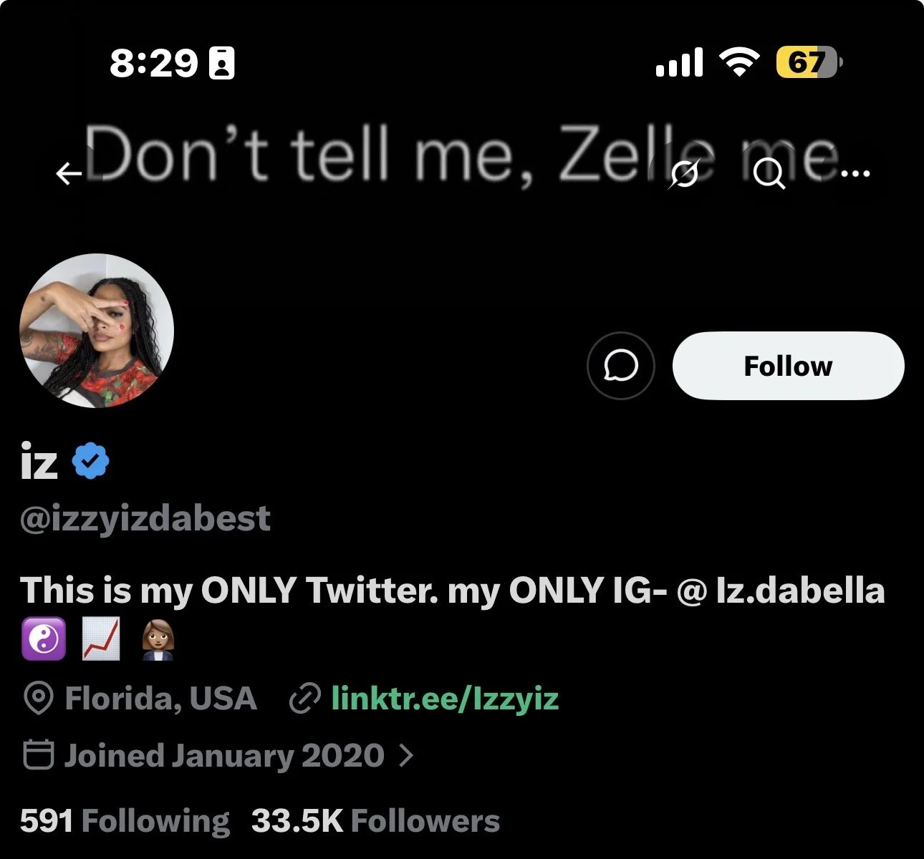The height and width of the screenshot is (859, 924).
Task: Open Grok via the slashed-circle icon
Action: coord(685,173)
